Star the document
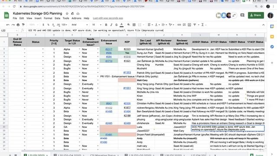 tap(67, 13)
